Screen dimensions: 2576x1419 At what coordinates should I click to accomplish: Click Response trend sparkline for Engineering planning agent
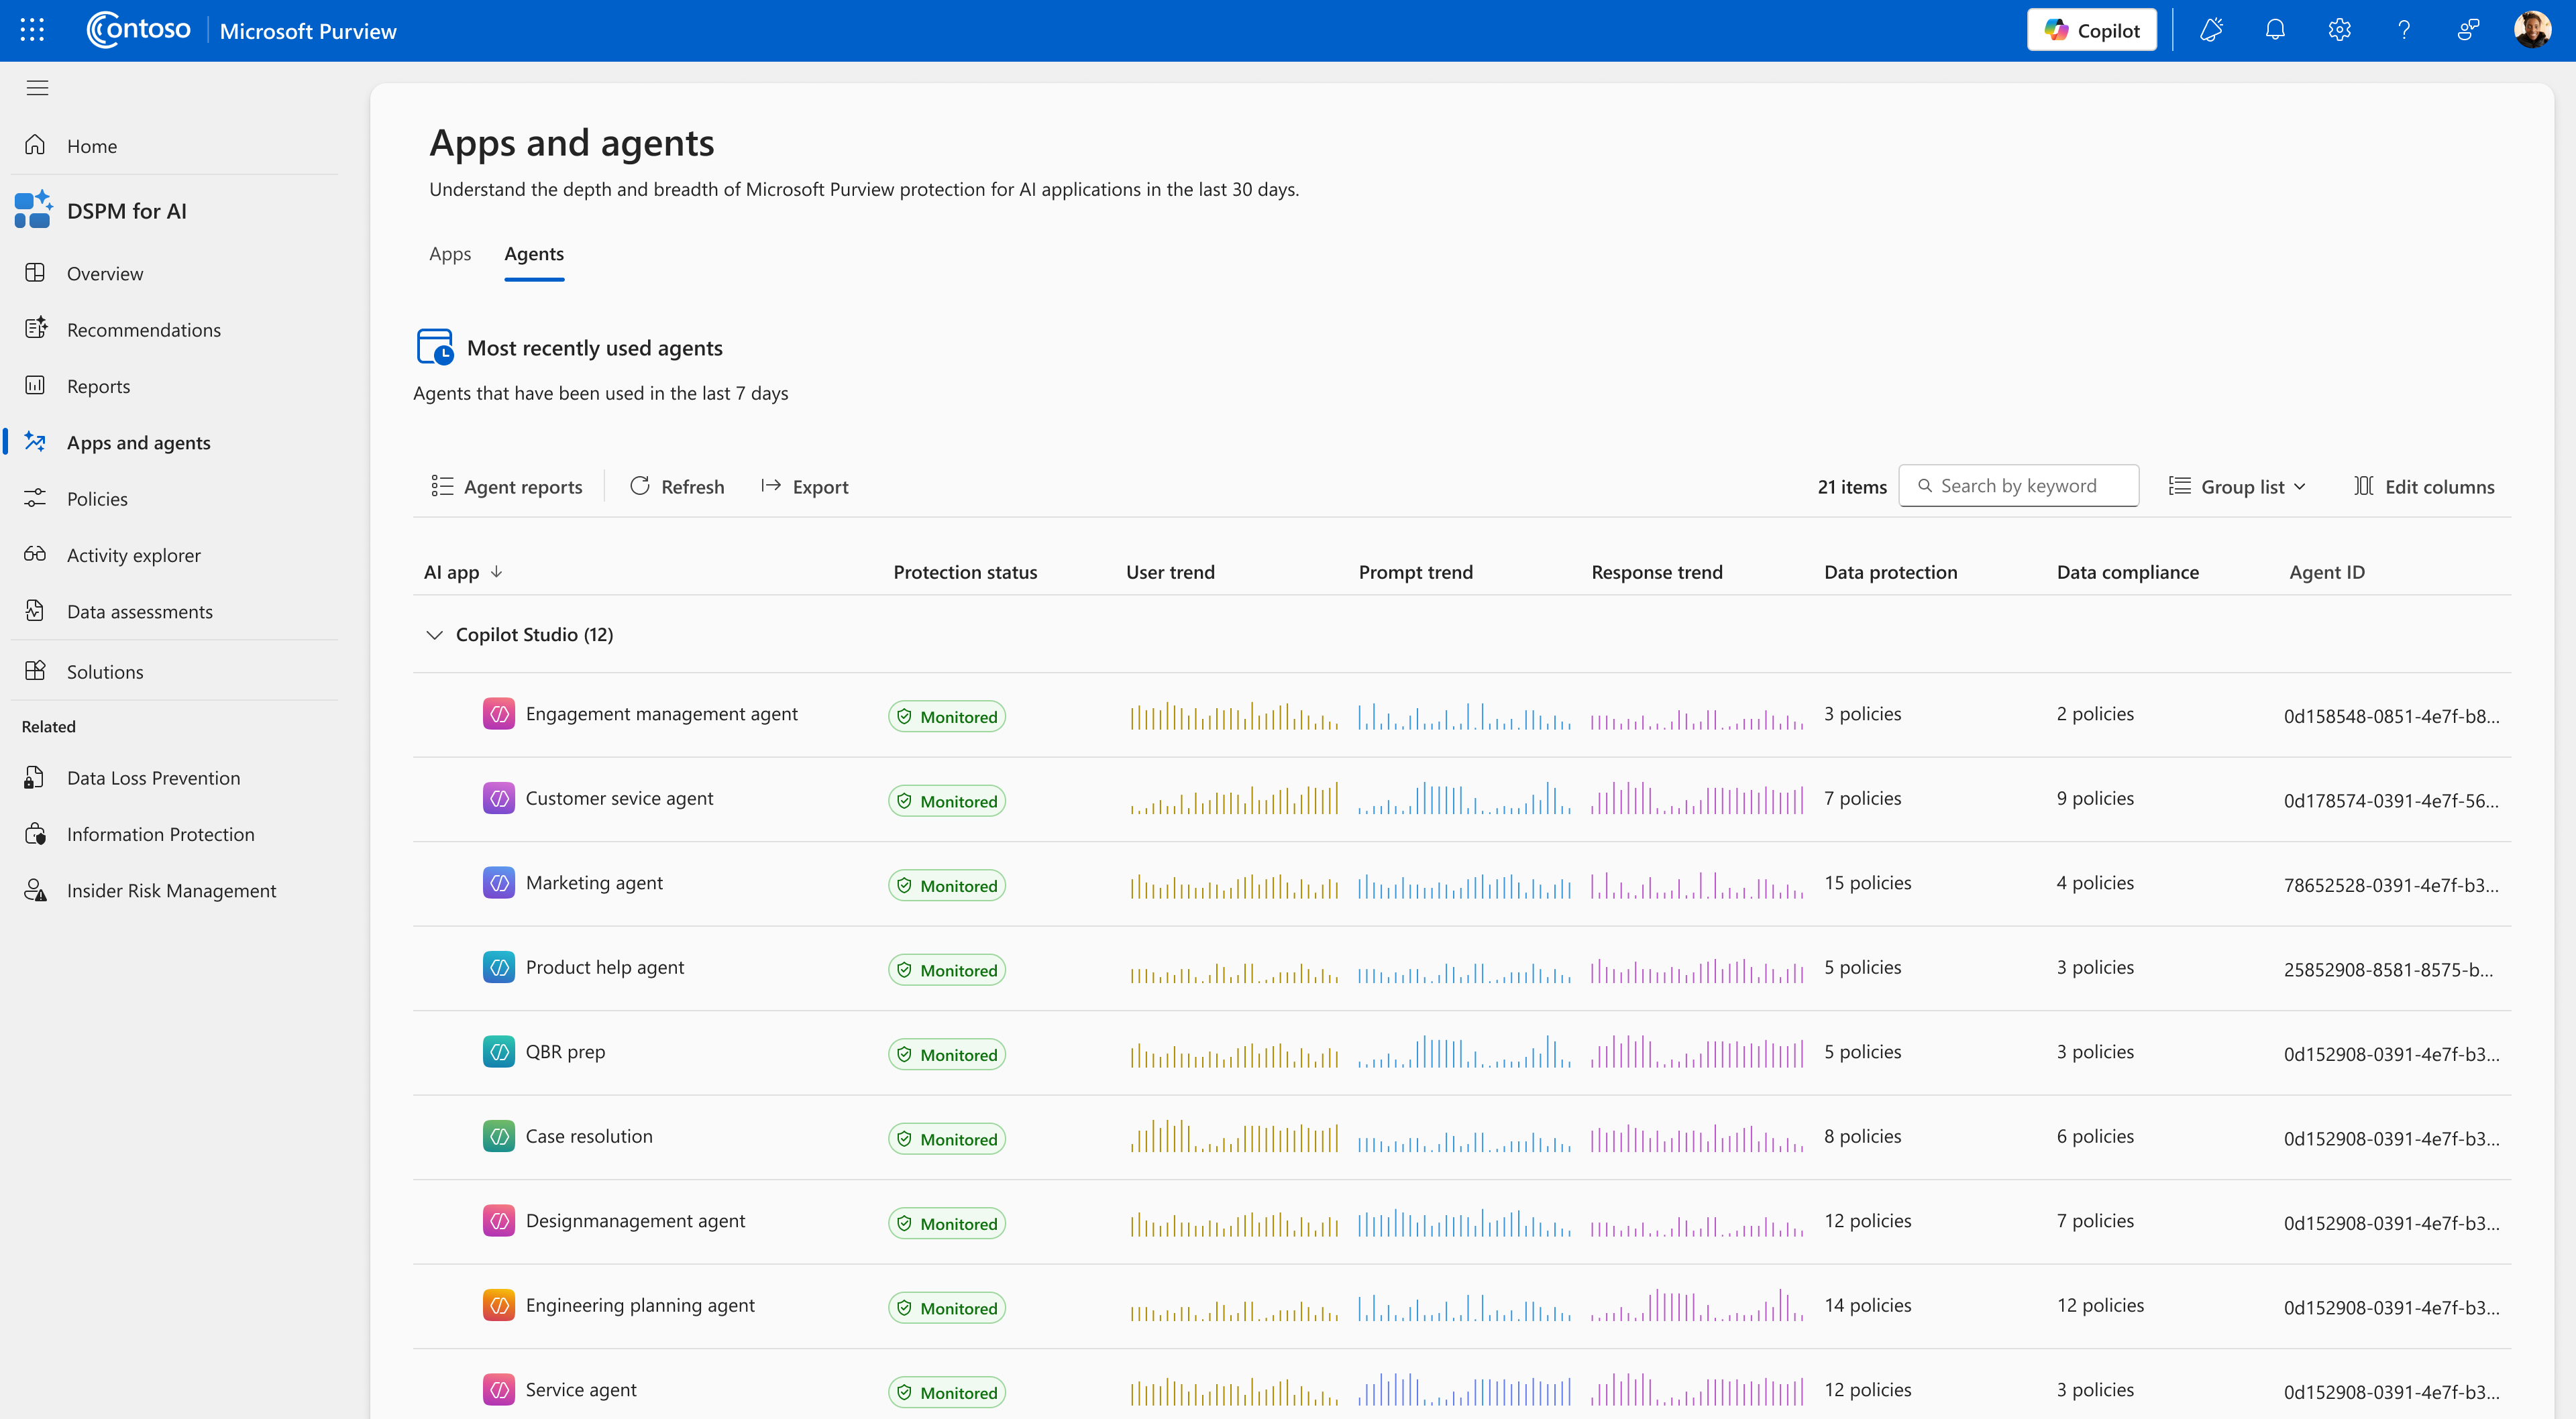point(1697,1306)
